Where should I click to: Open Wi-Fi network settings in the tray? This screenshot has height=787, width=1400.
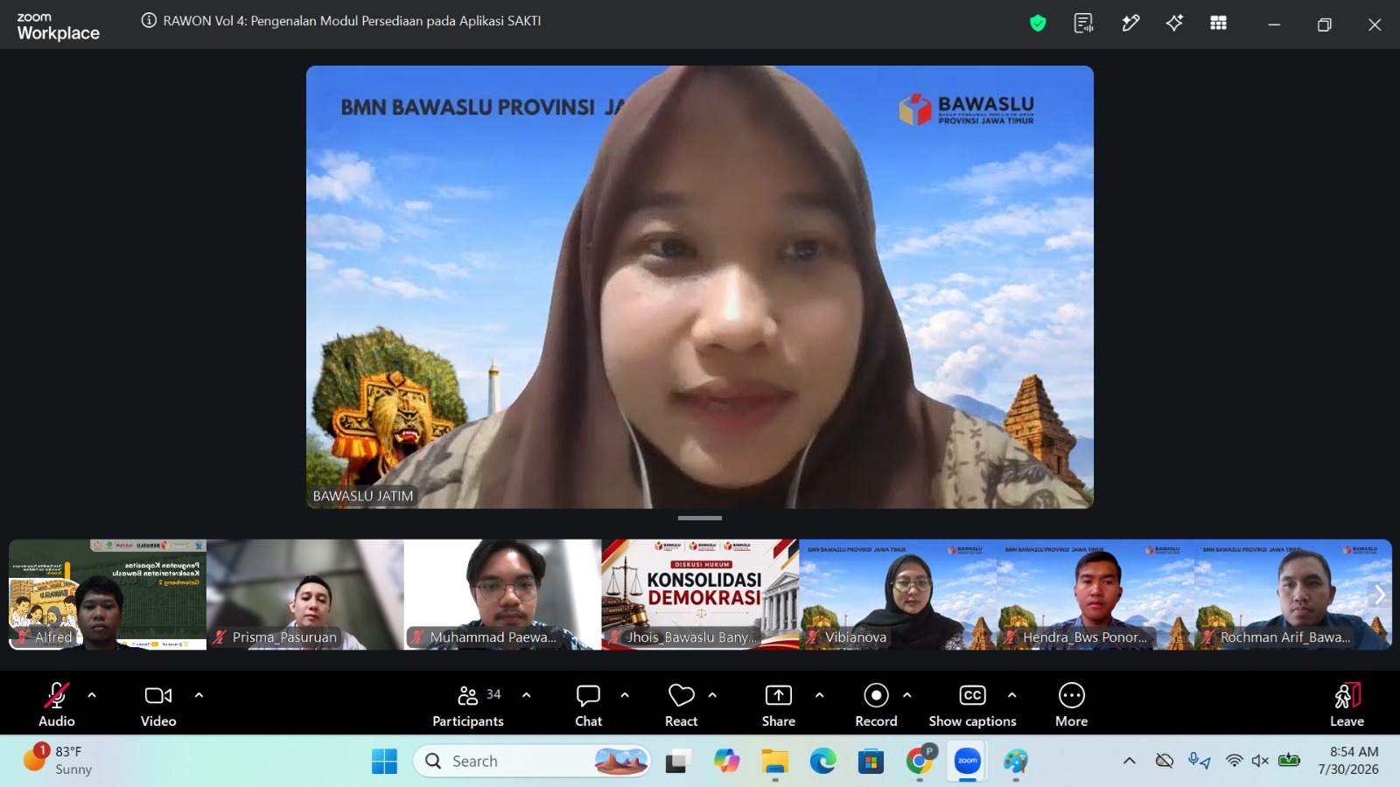coord(1234,761)
